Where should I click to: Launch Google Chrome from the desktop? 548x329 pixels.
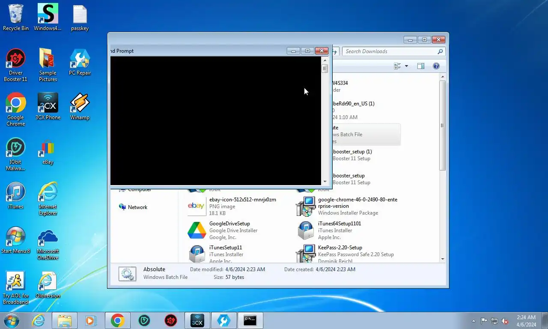pos(16,109)
